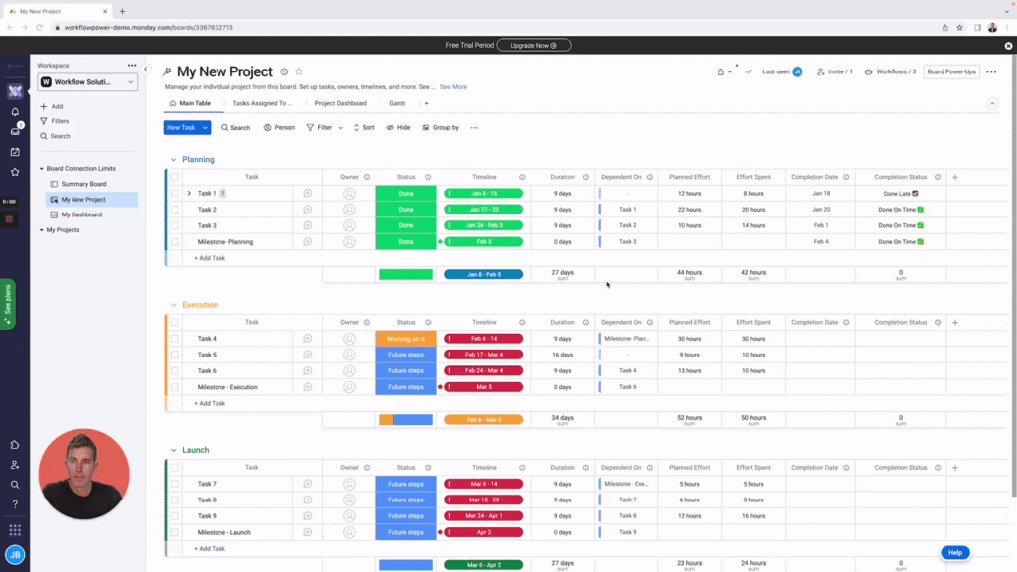Collapse the Execution group
The image size is (1017, 572).
pyautogui.click(x=173, y=305)
